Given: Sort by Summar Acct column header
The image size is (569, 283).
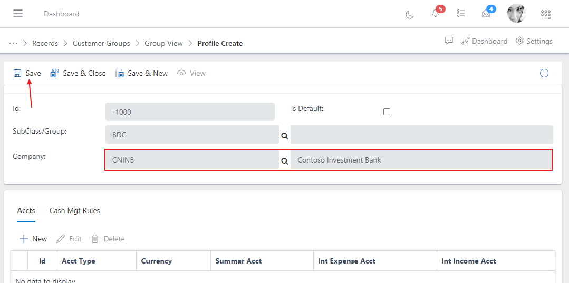Looking at the screenshot, I should point(262,261).
